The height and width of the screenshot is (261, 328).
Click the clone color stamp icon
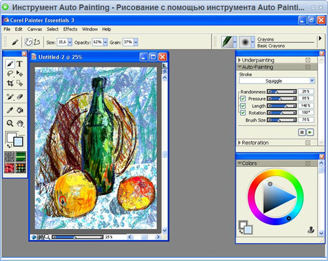pos(311,230)
